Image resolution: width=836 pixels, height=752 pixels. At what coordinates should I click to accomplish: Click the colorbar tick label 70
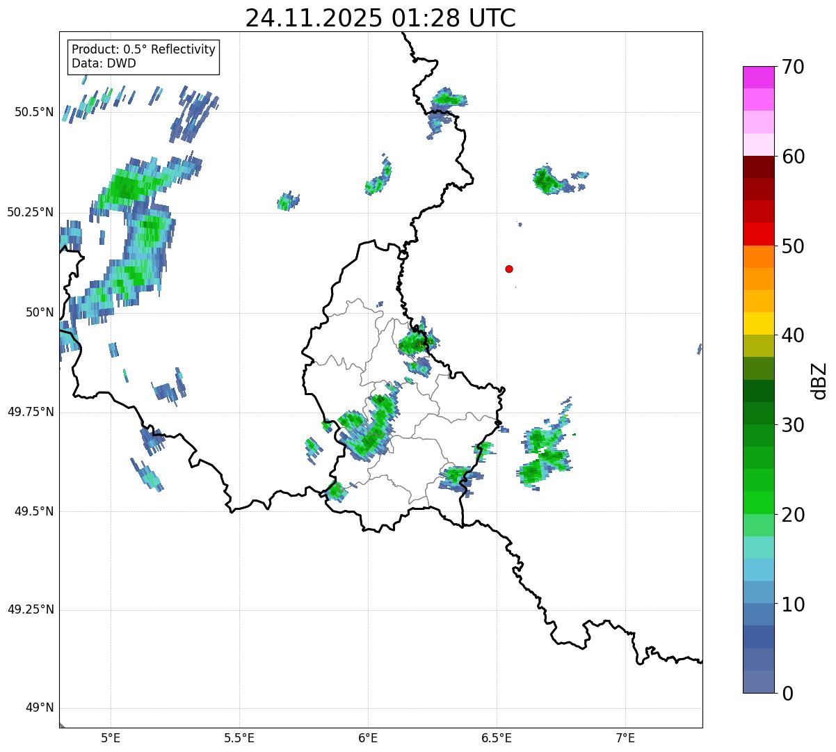793,67
